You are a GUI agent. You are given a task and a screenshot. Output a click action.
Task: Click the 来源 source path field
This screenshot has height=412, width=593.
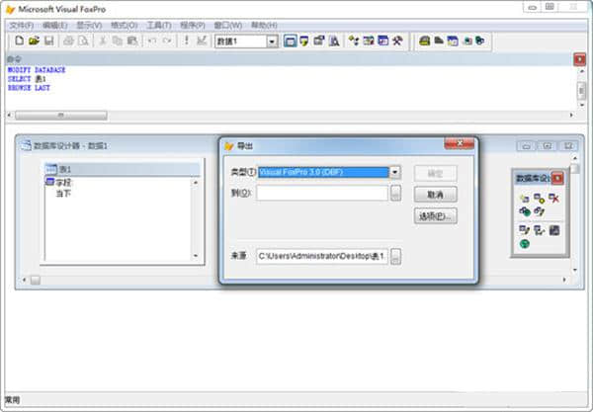322,256
